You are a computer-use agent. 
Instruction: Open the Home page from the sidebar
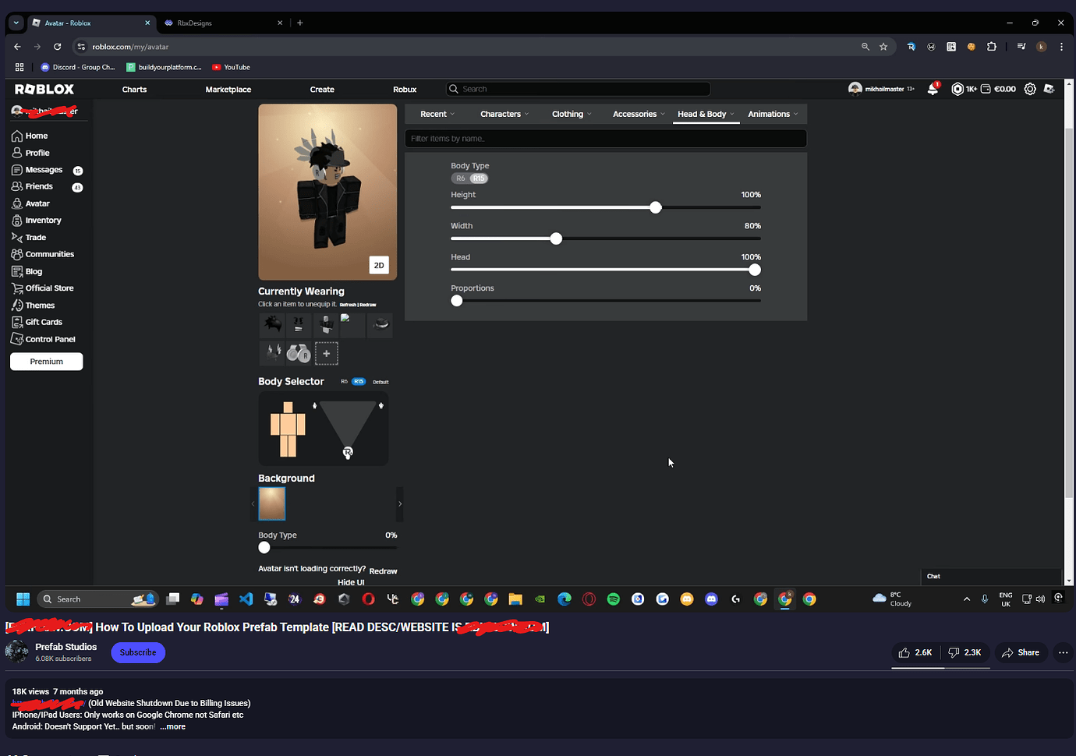coord(30,136)
